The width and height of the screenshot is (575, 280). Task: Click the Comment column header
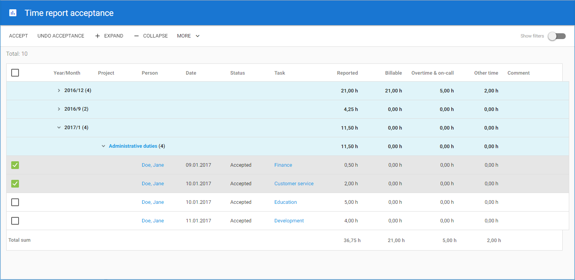click(519, 73)
